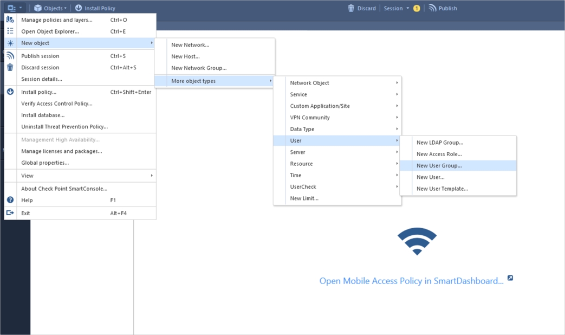
Task: Click Exit to close SmartConsole
Action: (25, 213)
